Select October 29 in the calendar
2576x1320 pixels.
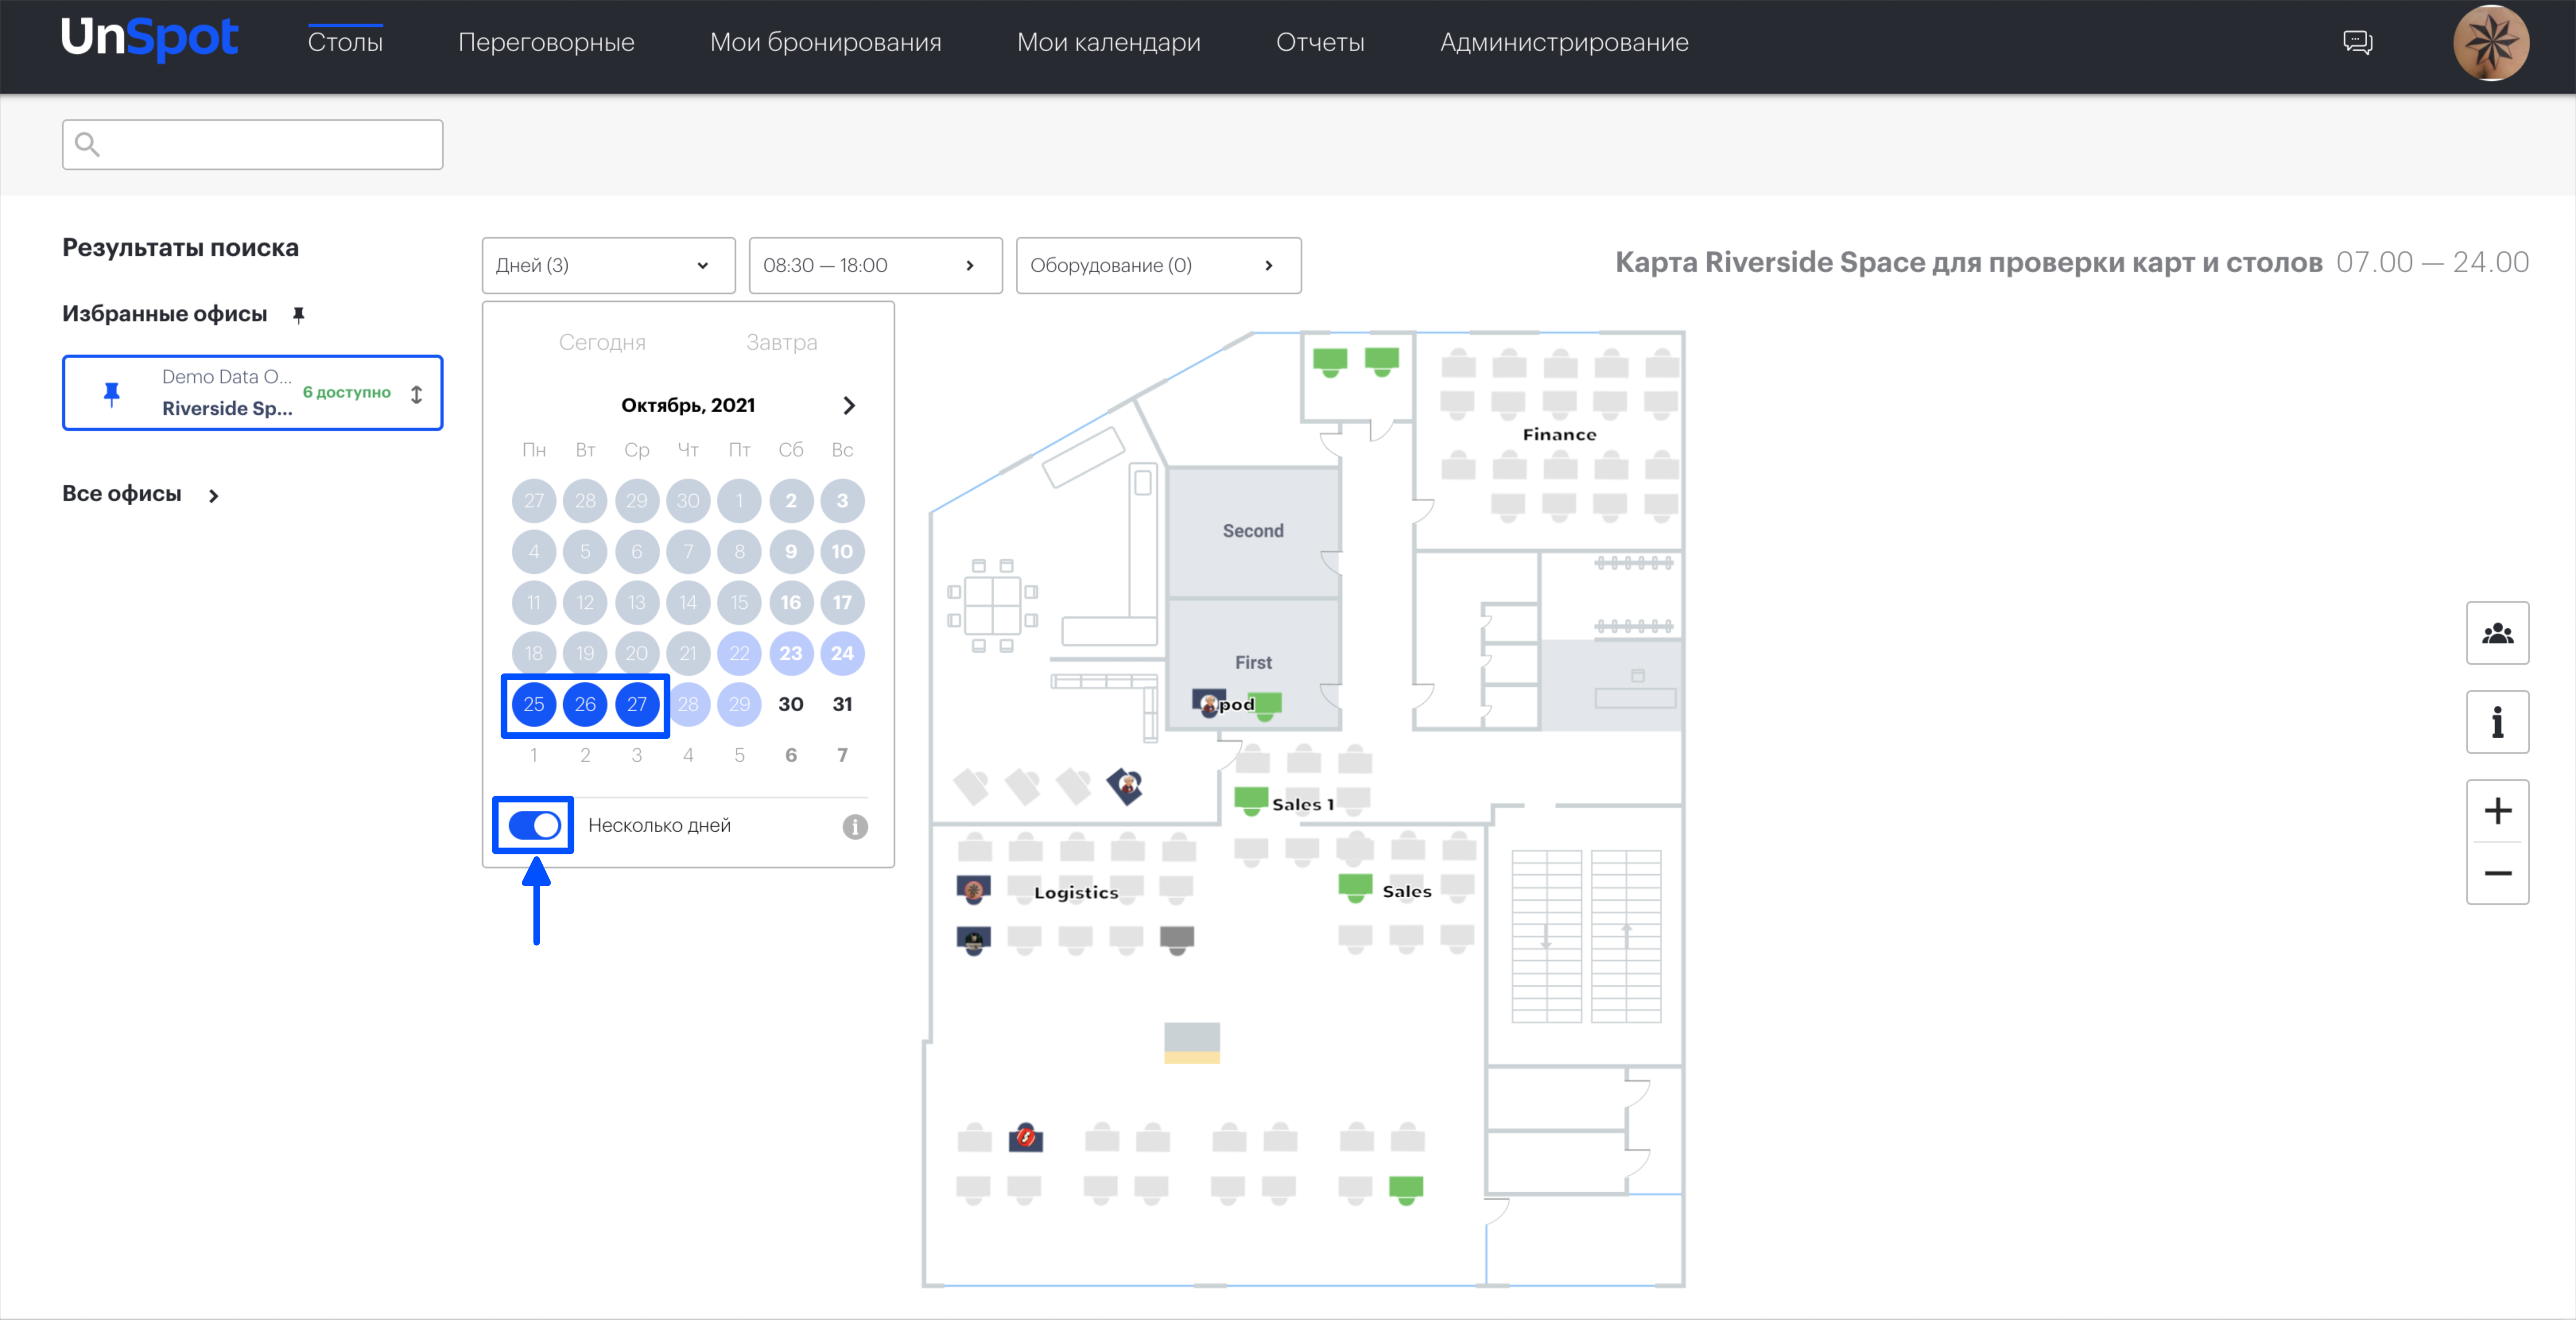pyautogui.click(x=739, y=705)
